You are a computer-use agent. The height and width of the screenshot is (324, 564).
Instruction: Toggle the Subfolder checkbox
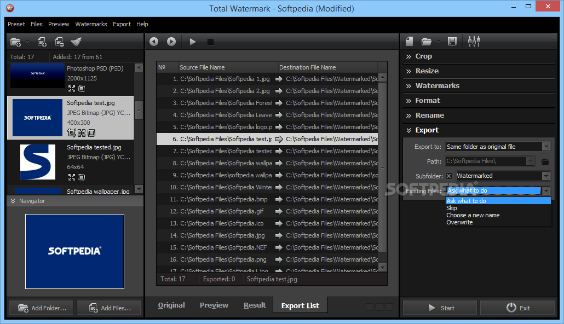[448, 176]
